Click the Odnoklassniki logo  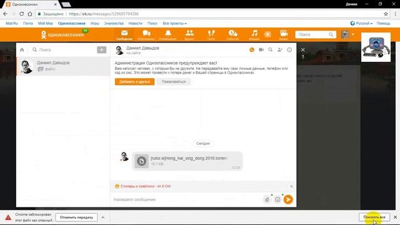62,34
